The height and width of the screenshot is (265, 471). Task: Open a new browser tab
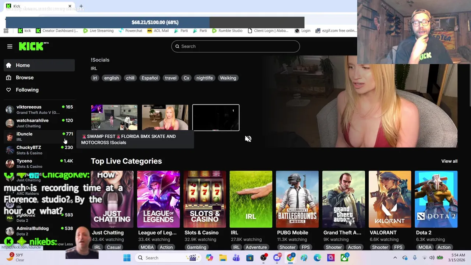[x=81, y=6]
